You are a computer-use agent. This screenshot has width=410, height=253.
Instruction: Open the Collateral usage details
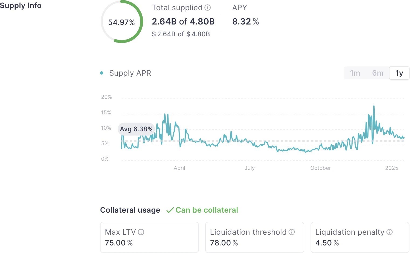[130, 210]
